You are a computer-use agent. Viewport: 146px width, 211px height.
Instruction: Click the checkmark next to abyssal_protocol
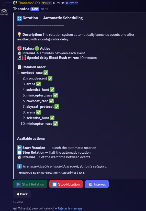click(x=57, y=107)
